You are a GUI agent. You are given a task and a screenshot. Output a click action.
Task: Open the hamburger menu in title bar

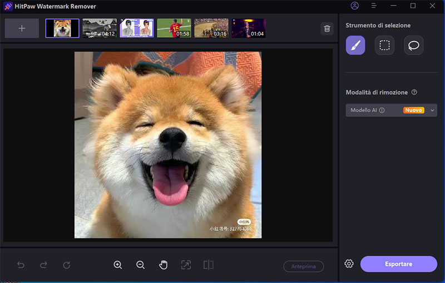click(374, 6)
